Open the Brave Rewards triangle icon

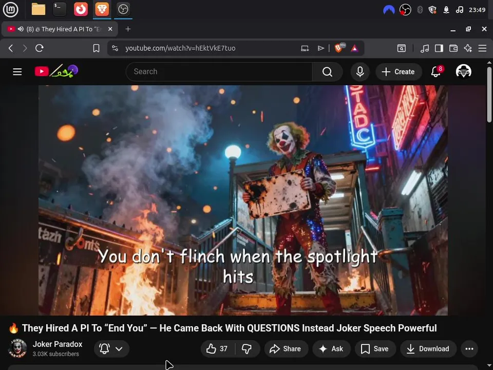tap(355, 48)
